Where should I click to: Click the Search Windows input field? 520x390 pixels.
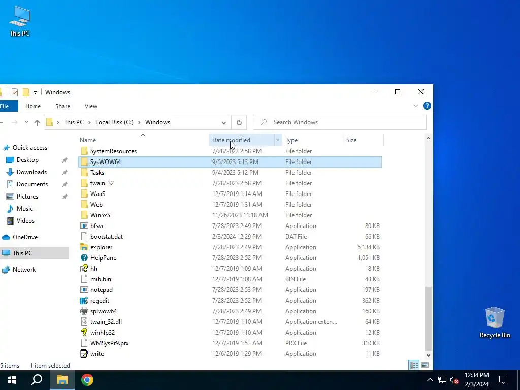pos(340,122)
